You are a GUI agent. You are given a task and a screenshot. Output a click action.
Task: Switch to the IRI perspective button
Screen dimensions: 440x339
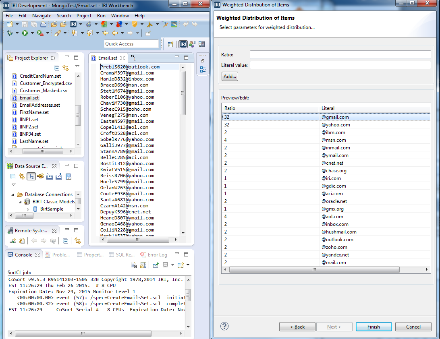click(183, 44)
